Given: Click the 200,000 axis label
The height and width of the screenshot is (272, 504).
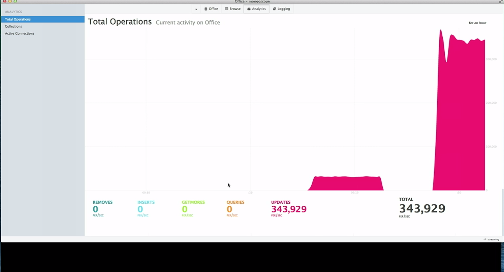Looking at the screenshot, I should pos(491,103).
